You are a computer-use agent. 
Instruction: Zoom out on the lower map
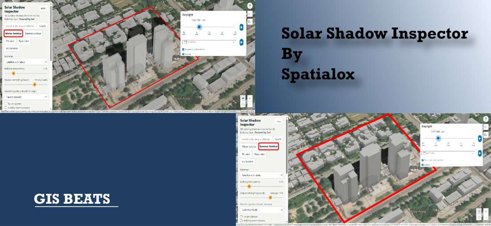486,217
